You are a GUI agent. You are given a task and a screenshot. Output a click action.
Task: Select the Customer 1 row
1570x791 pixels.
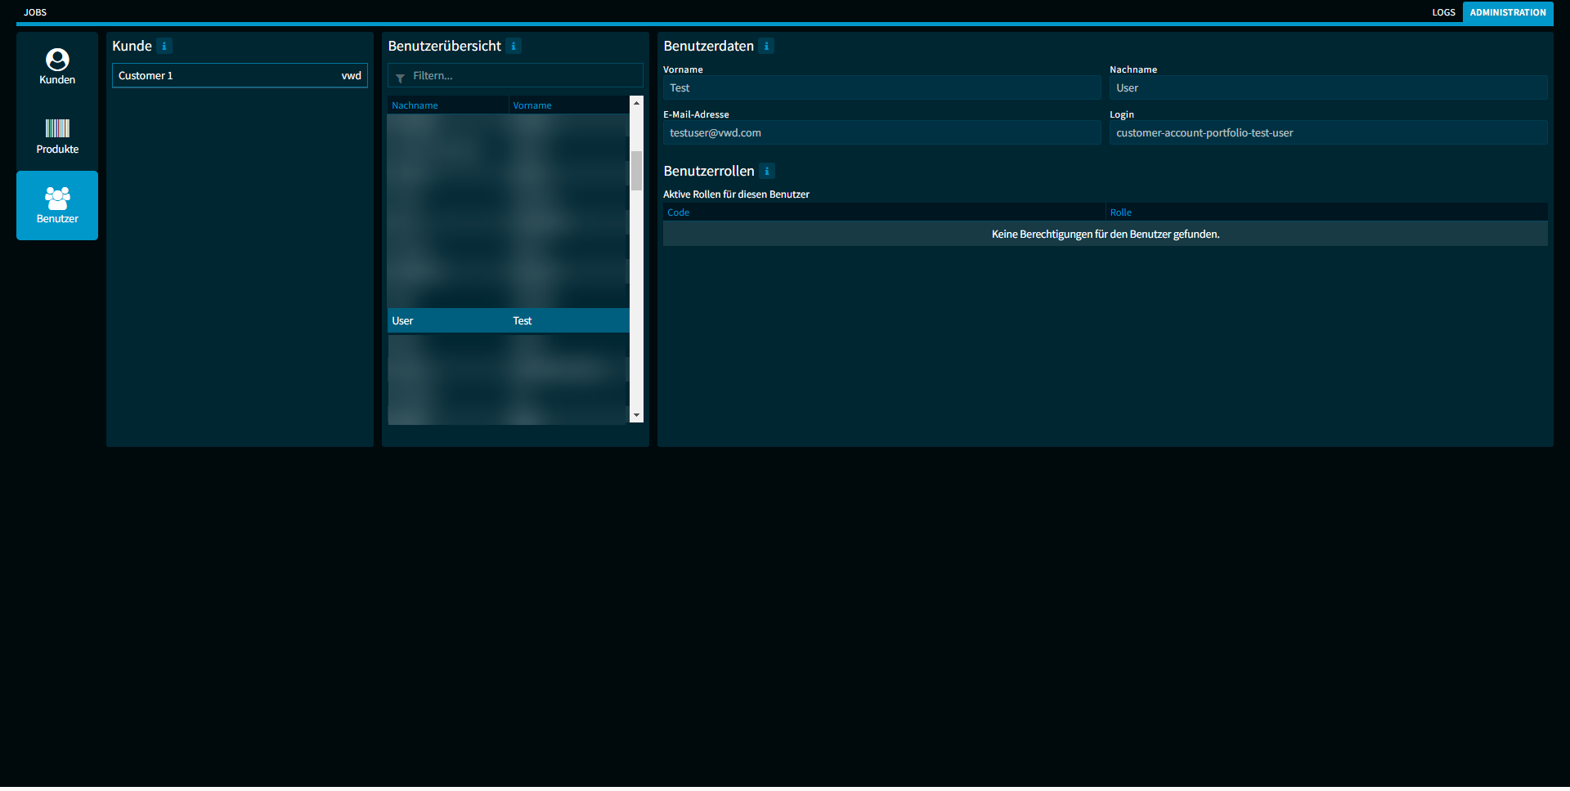[x=240, y=75]
